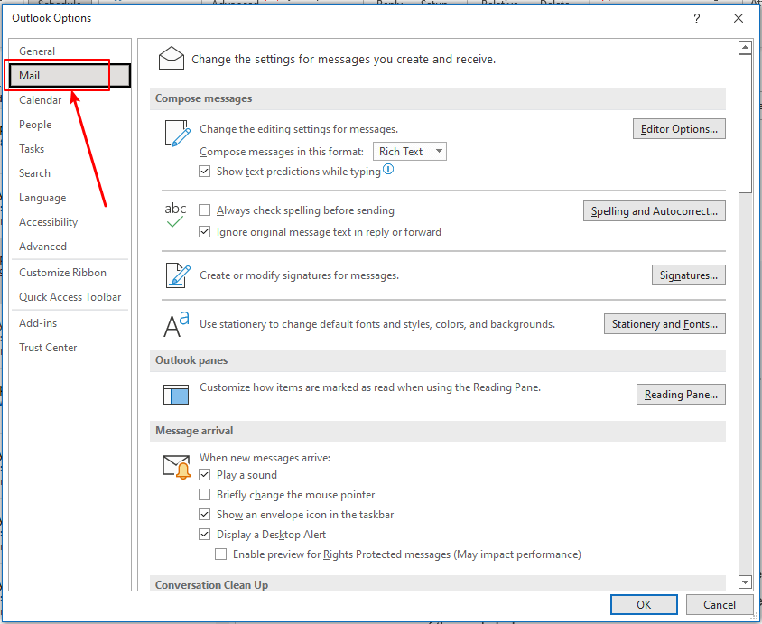Screen dimensions: 762x624
Task: Click the info icon beside text predictions
Action: coord(388,169)
